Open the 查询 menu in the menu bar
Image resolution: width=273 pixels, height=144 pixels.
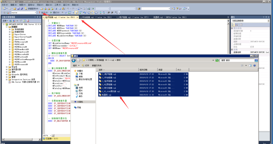point(31,5)
